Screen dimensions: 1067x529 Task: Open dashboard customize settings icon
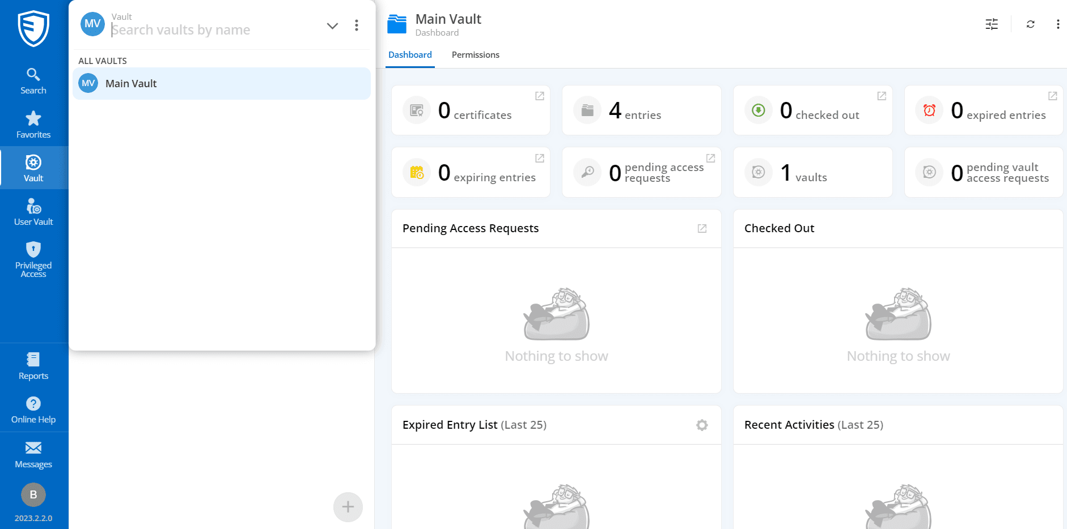(x=992, y=24)
